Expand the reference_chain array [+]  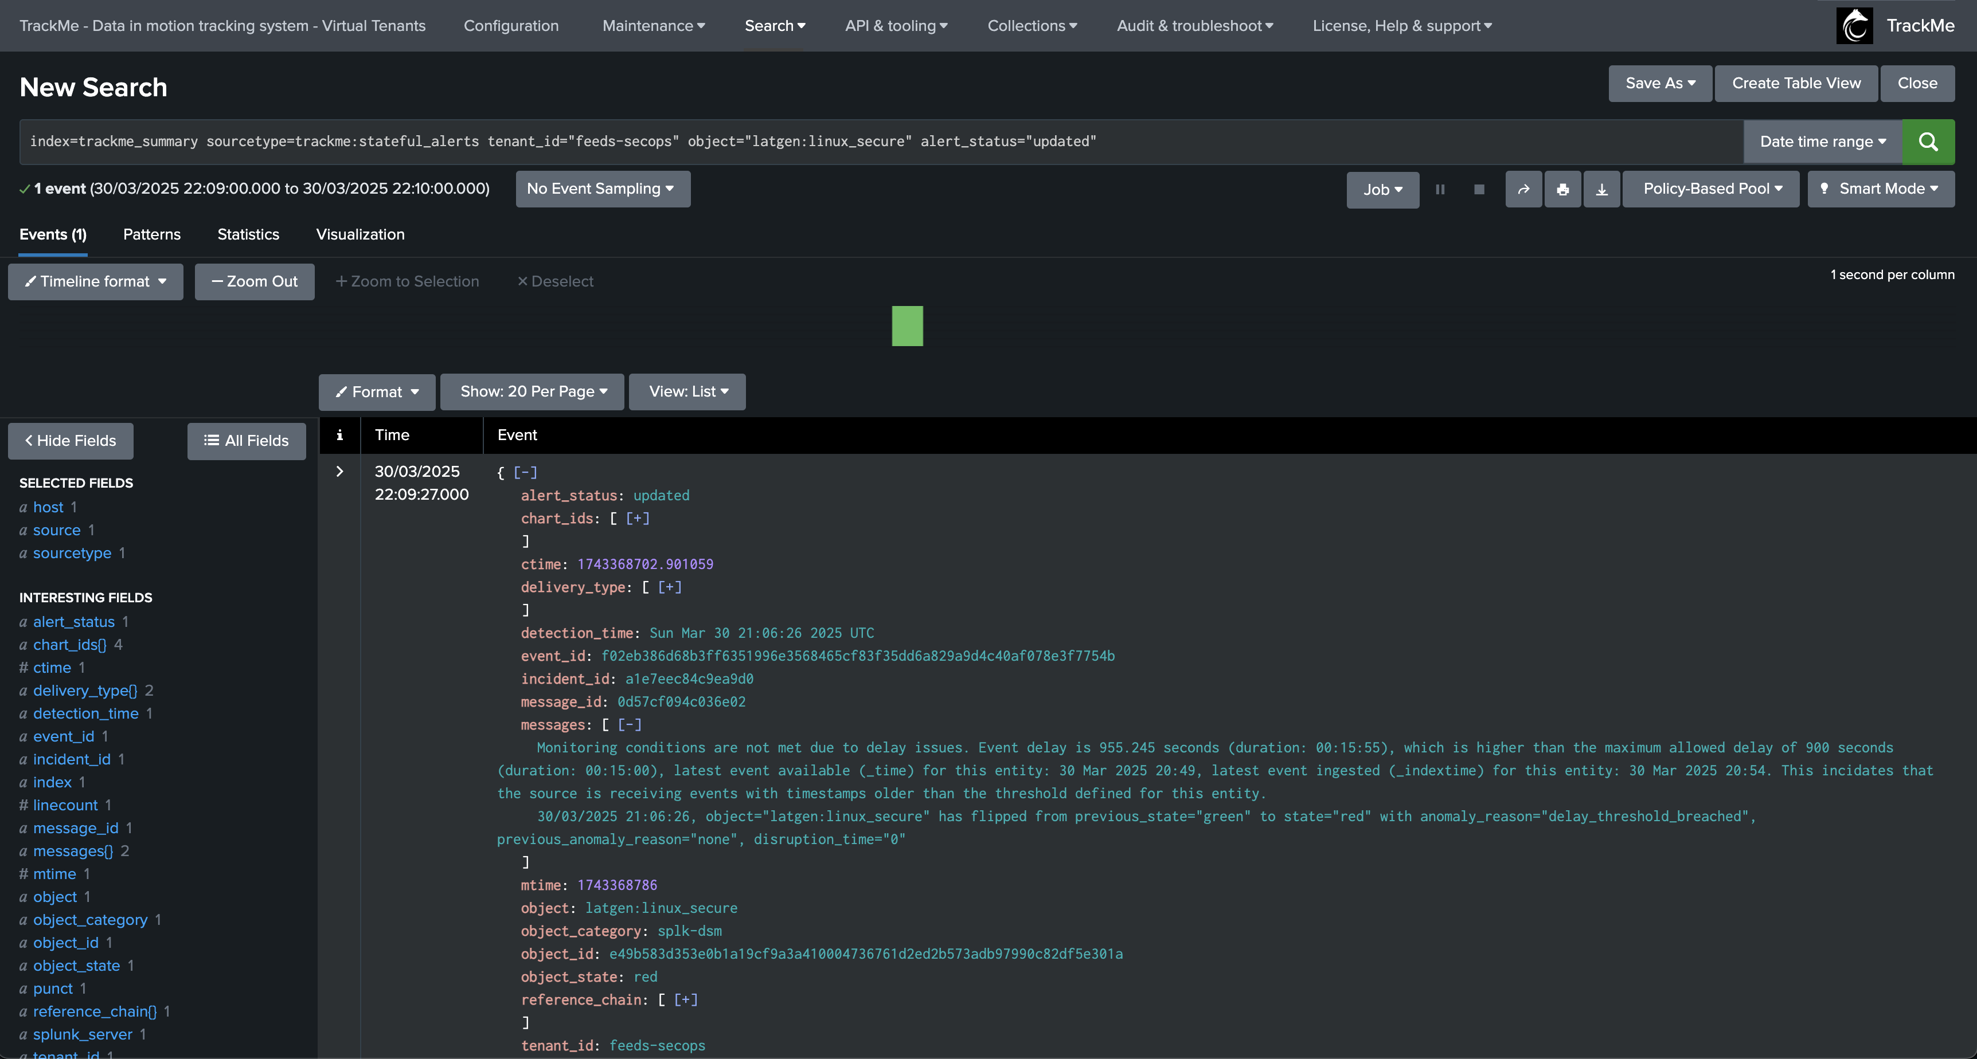685,1000
